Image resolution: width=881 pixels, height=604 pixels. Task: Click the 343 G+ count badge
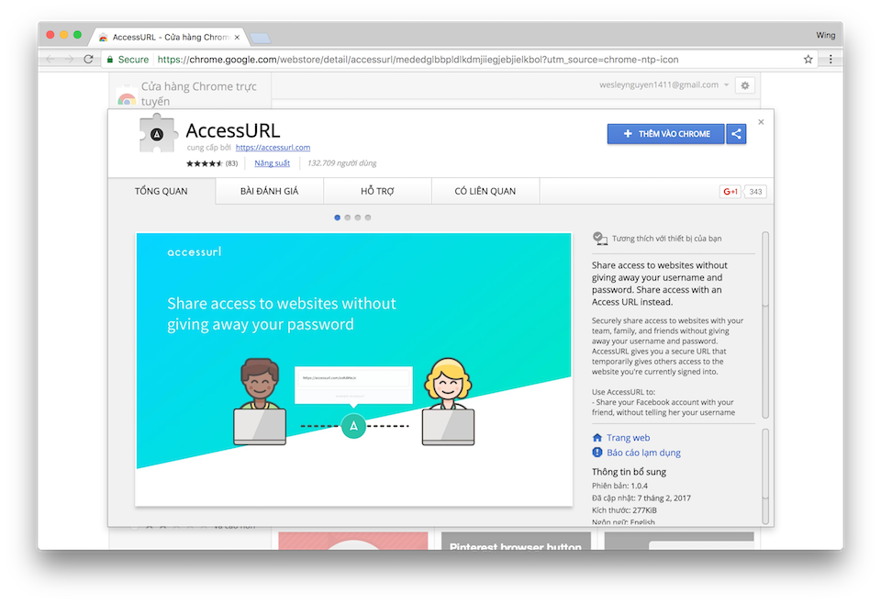tap(755, 192)
